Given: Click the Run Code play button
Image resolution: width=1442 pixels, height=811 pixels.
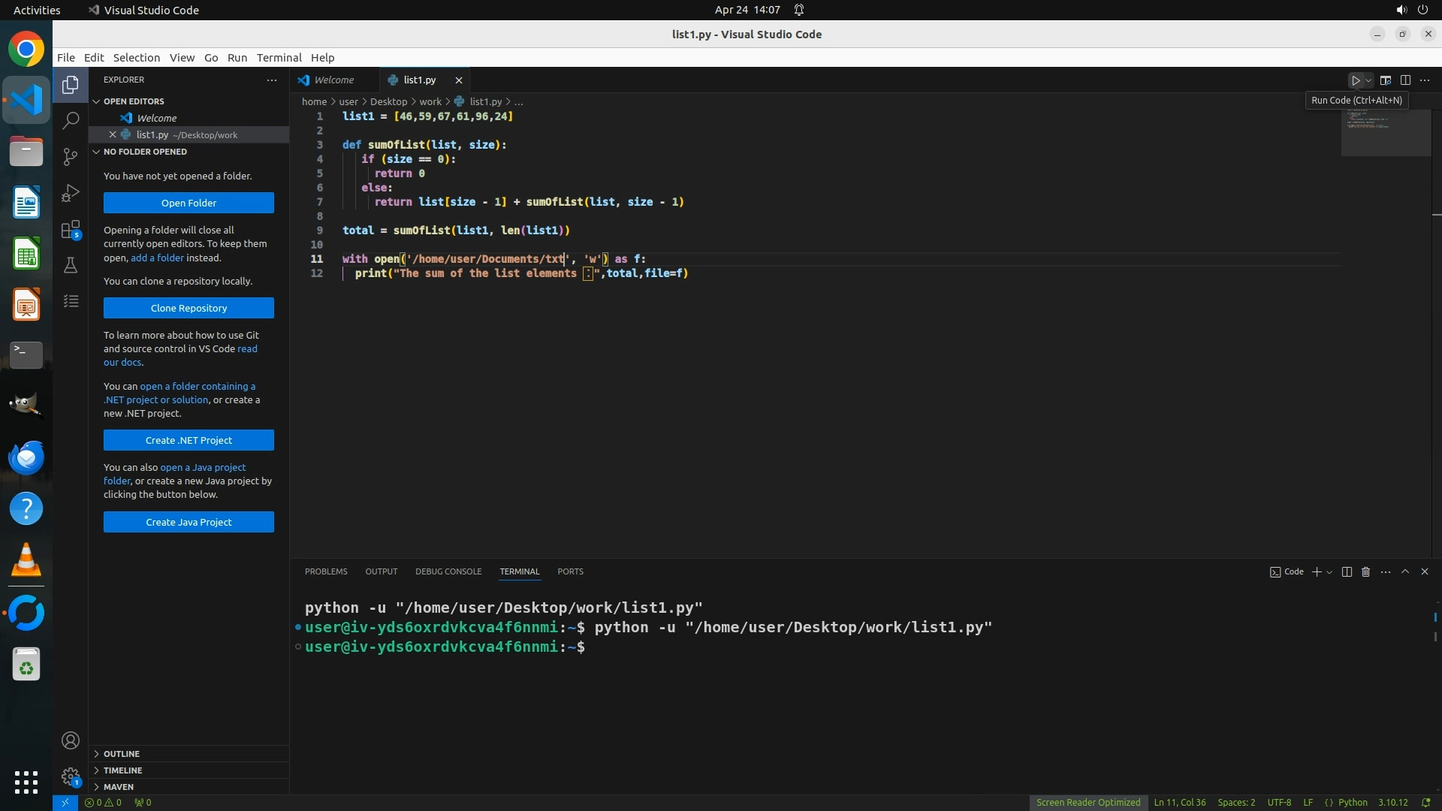Looking at the screenshot, I should tap(1356, 80).
